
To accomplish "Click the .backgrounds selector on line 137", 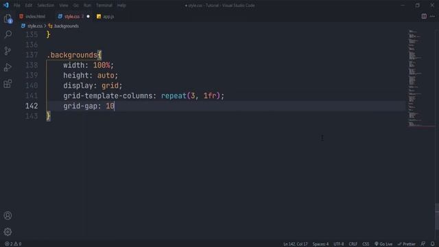I will click(x=72, y=55).
